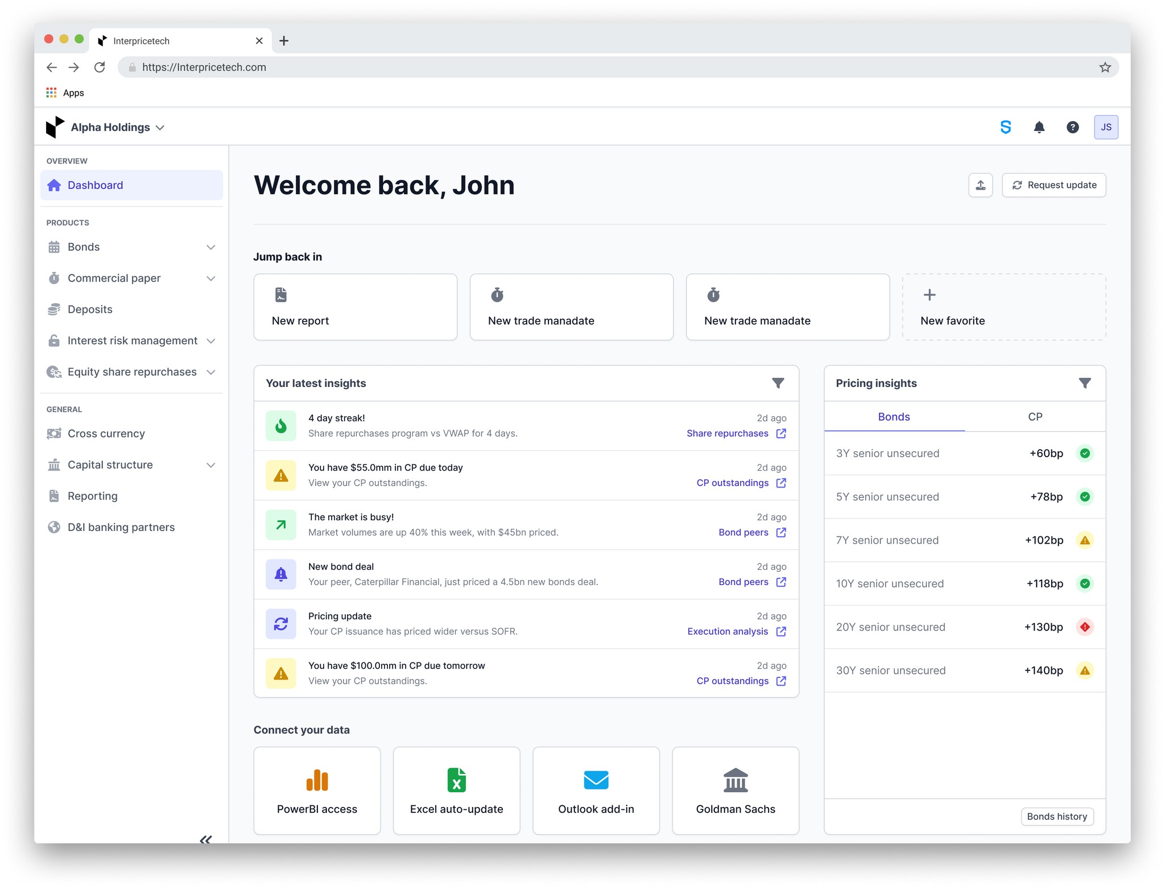Click the Pricing insights filter icon

point(1084,383)
